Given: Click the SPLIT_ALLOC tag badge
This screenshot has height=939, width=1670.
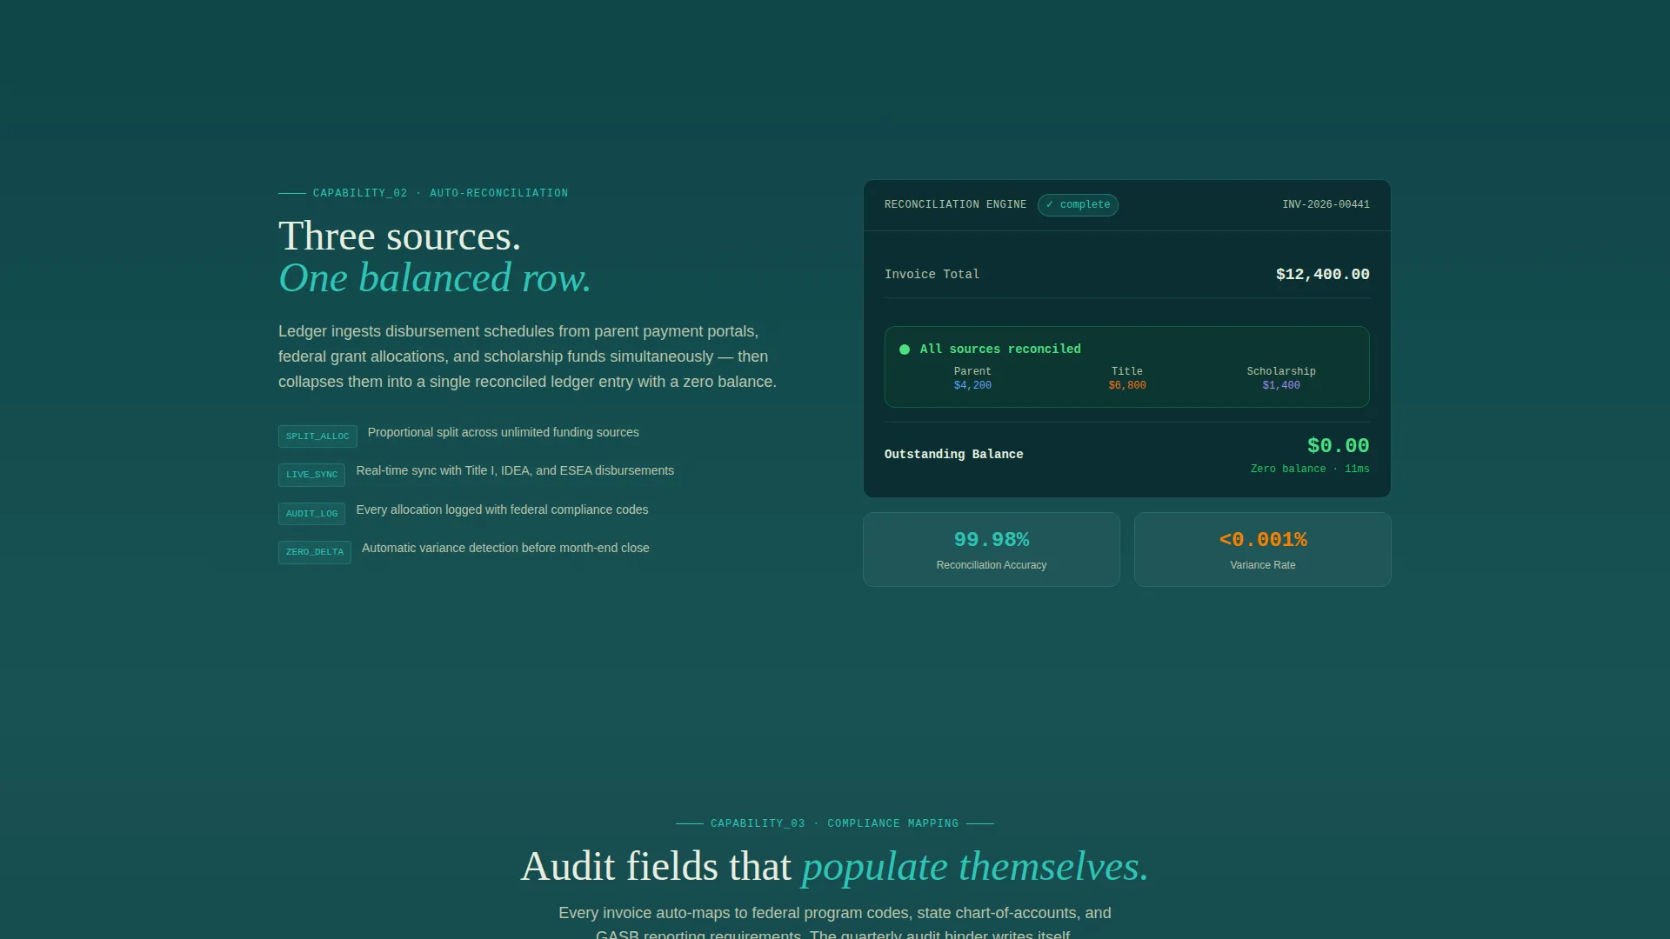Looking at the screenshot, I should [317, 436].
